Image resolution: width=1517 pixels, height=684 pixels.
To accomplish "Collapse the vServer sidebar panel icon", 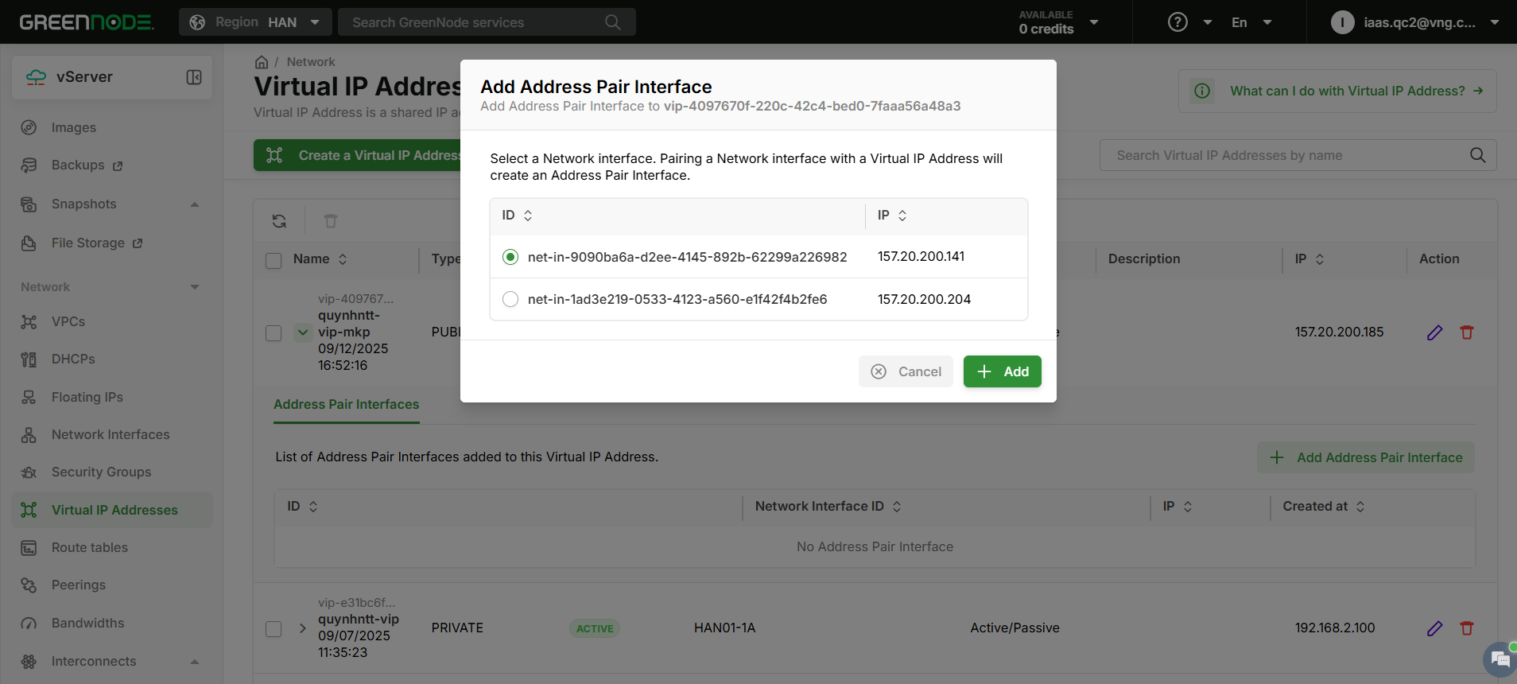I will pos(194,77).
